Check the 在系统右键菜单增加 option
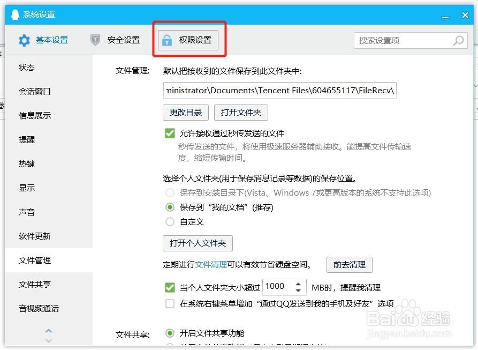Viewport: 478px width, 350px height. [x=170, y=303]
